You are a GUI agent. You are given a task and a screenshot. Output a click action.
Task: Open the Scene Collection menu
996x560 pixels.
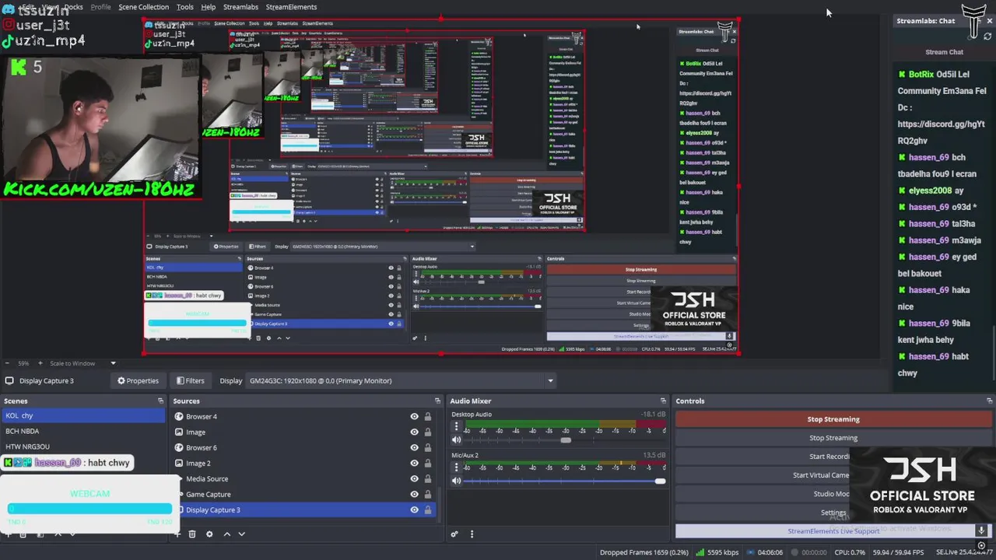point(143,7)
